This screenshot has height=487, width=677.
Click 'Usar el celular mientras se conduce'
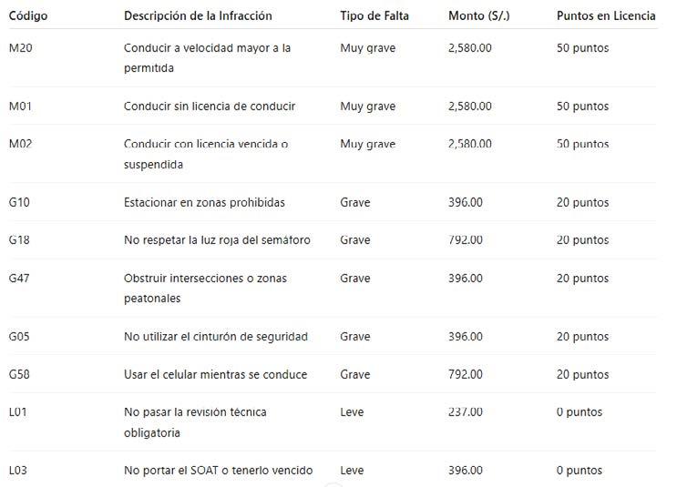coord(215,374)
